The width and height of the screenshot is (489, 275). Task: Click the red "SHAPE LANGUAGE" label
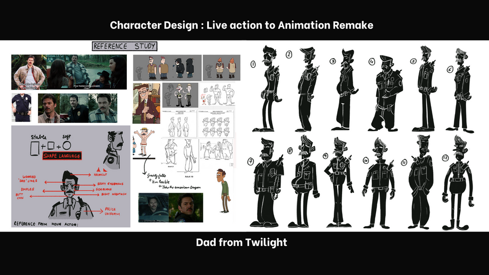point(62,156)
